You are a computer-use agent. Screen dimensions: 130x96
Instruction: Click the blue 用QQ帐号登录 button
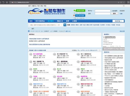pyautogui.click(x=80, y=16)
